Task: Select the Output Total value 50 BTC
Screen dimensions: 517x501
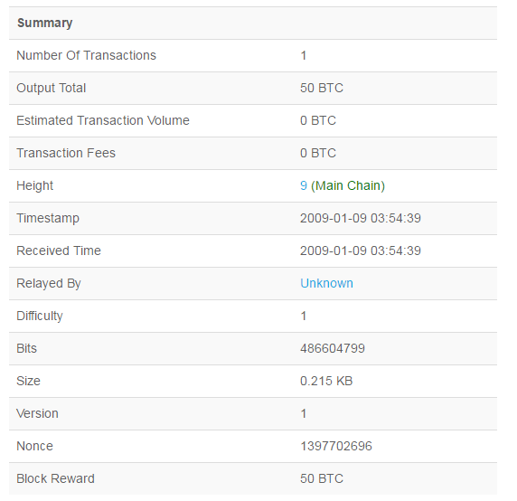Action: coord(322,88)
